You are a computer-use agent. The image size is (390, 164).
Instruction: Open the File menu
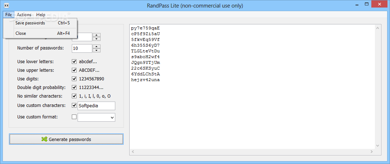(x=9, y=15)
